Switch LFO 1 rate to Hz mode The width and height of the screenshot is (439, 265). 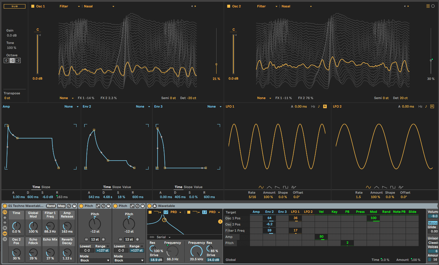coord(313,106)
